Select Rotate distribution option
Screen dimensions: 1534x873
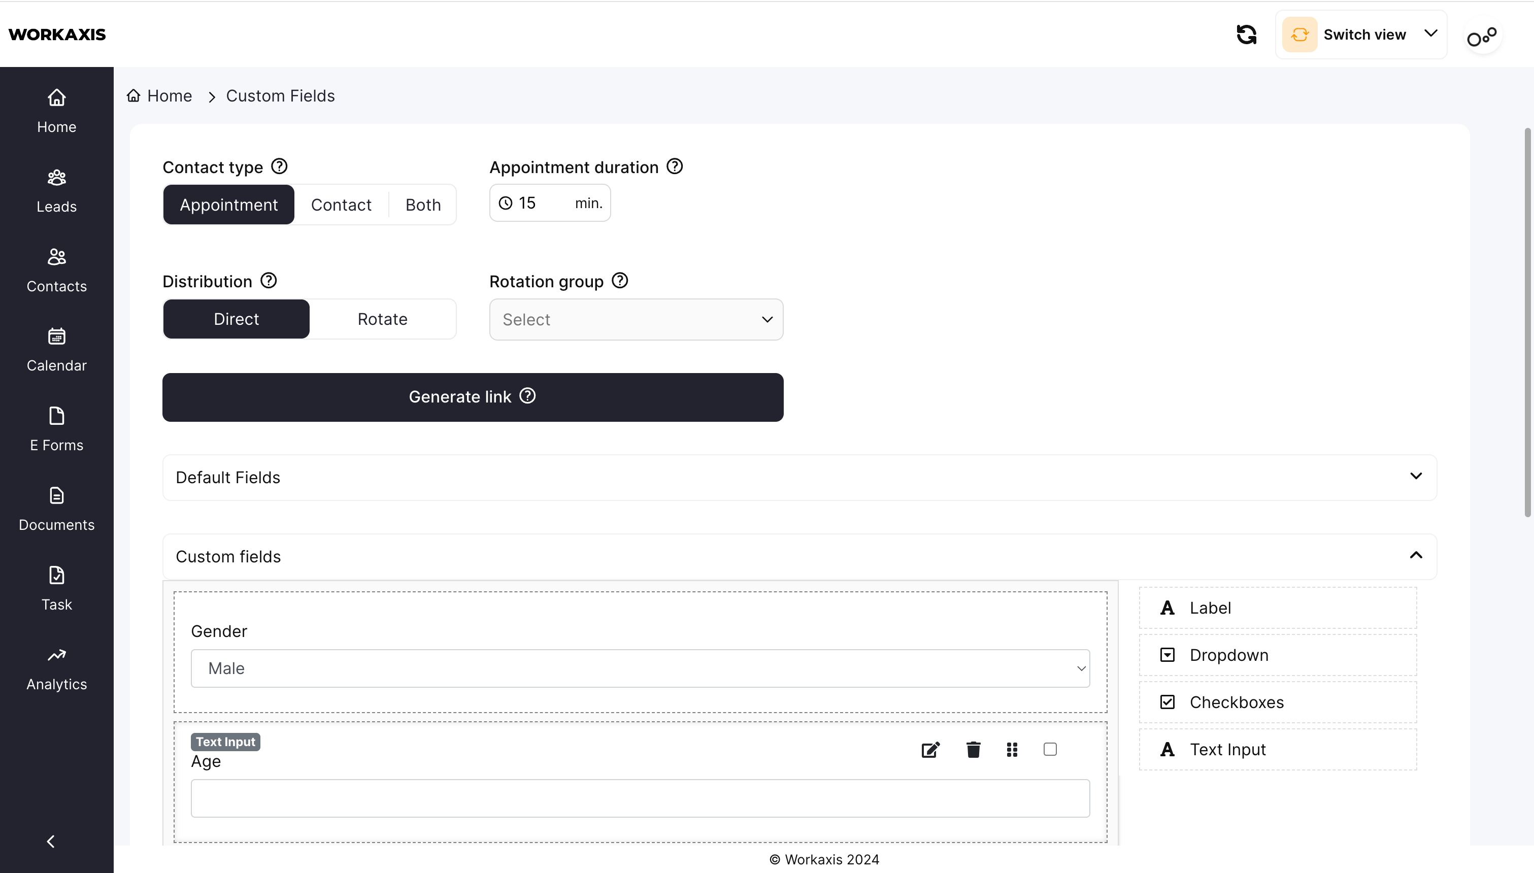(x=382, y=319)
